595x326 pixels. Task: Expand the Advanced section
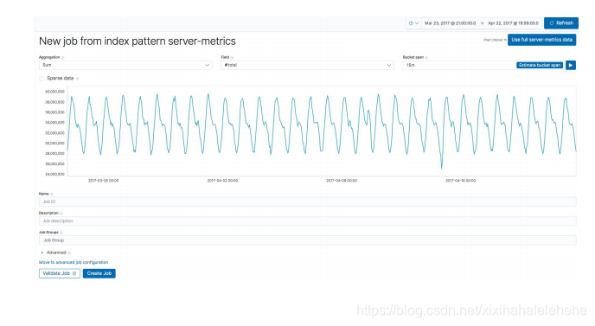click(54, 252)
